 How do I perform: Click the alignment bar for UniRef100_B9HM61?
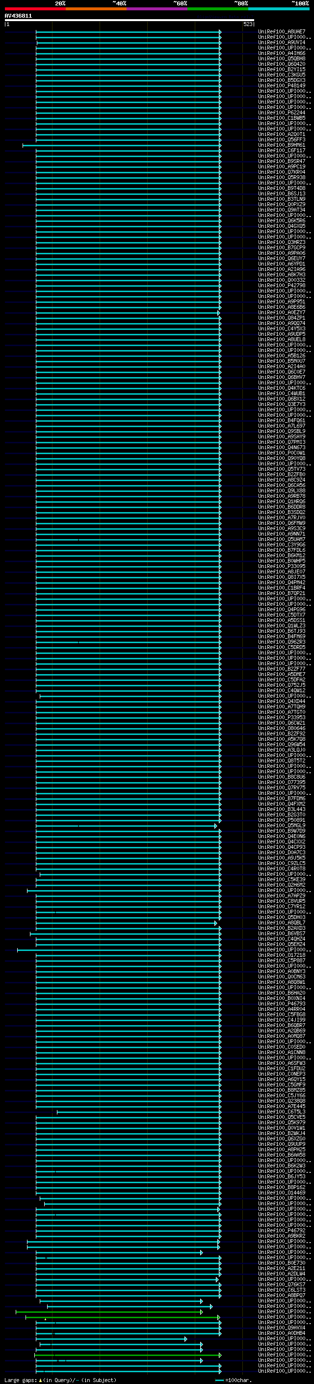tap(122, 145)
